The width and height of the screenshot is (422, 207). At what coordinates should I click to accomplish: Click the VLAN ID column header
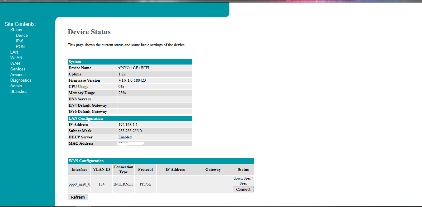click(x=101, y=170)
